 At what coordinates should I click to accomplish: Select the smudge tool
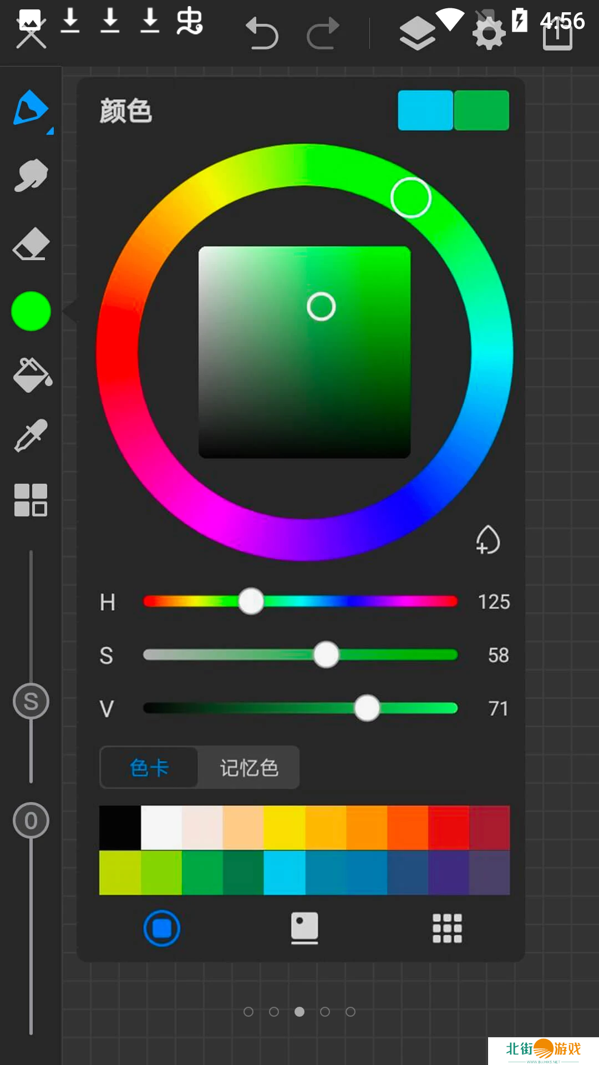(31, 176)
